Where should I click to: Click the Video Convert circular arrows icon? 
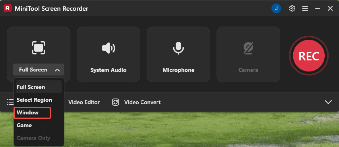click(x=116, y=102)
